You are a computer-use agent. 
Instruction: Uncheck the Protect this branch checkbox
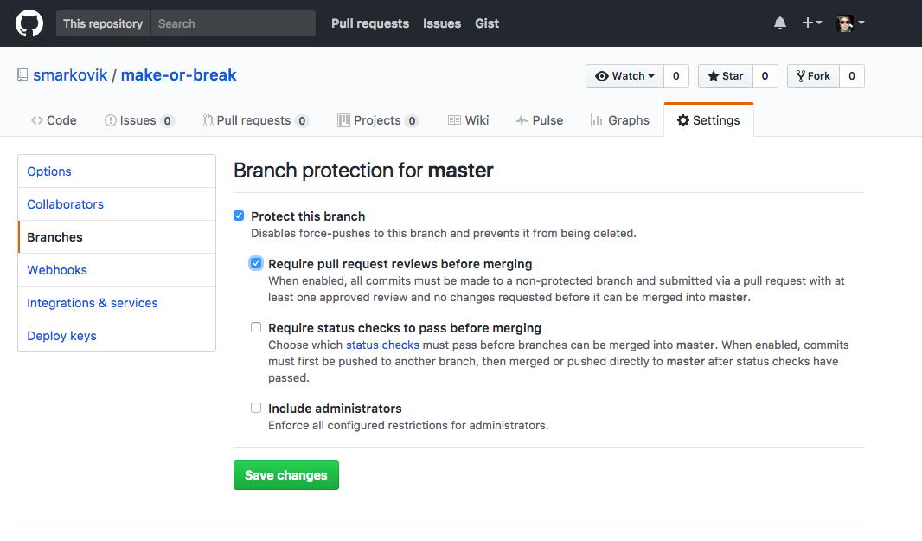[239, 216]
